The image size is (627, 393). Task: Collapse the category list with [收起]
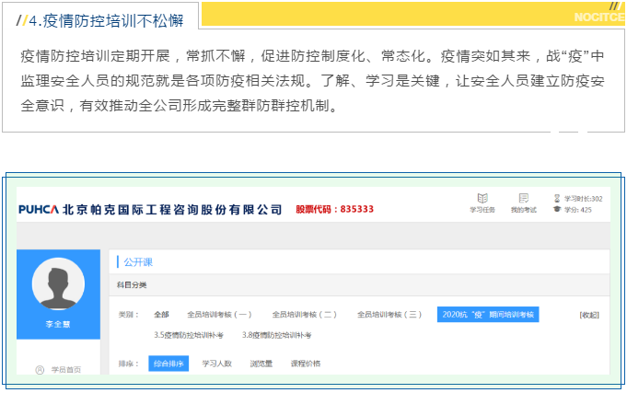[588, 315]
